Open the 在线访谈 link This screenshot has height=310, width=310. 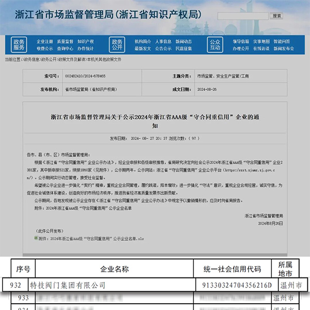click(261, 49)
